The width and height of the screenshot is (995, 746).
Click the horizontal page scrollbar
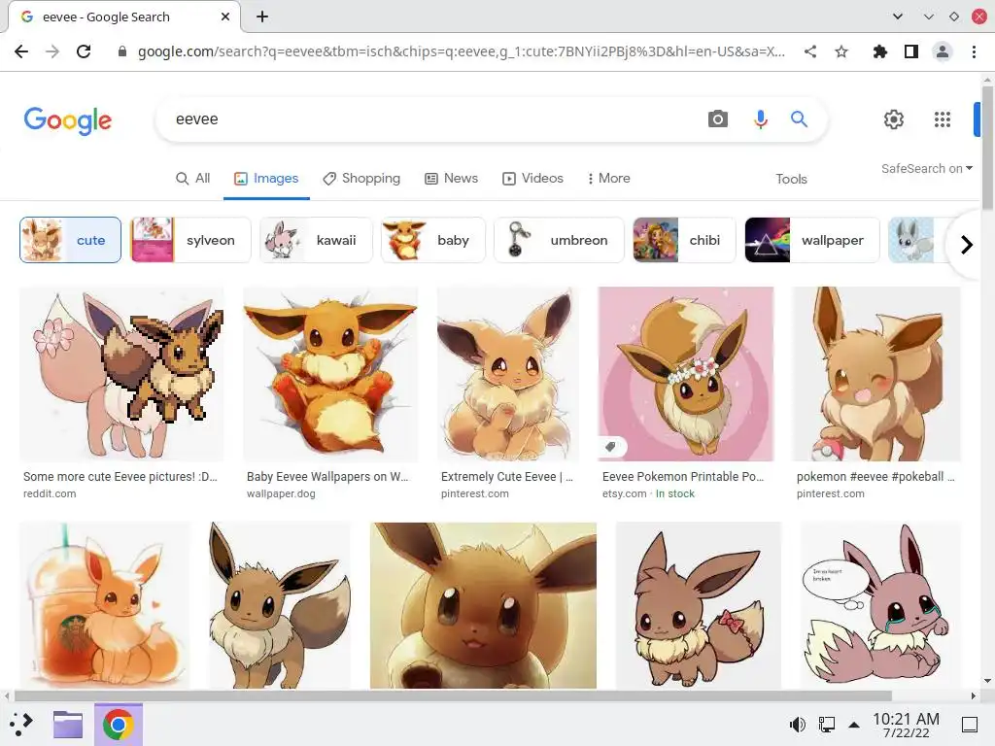[x=453, y=695]
